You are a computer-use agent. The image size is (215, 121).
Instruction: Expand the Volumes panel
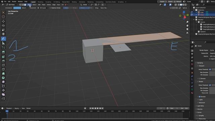point(200,109)
